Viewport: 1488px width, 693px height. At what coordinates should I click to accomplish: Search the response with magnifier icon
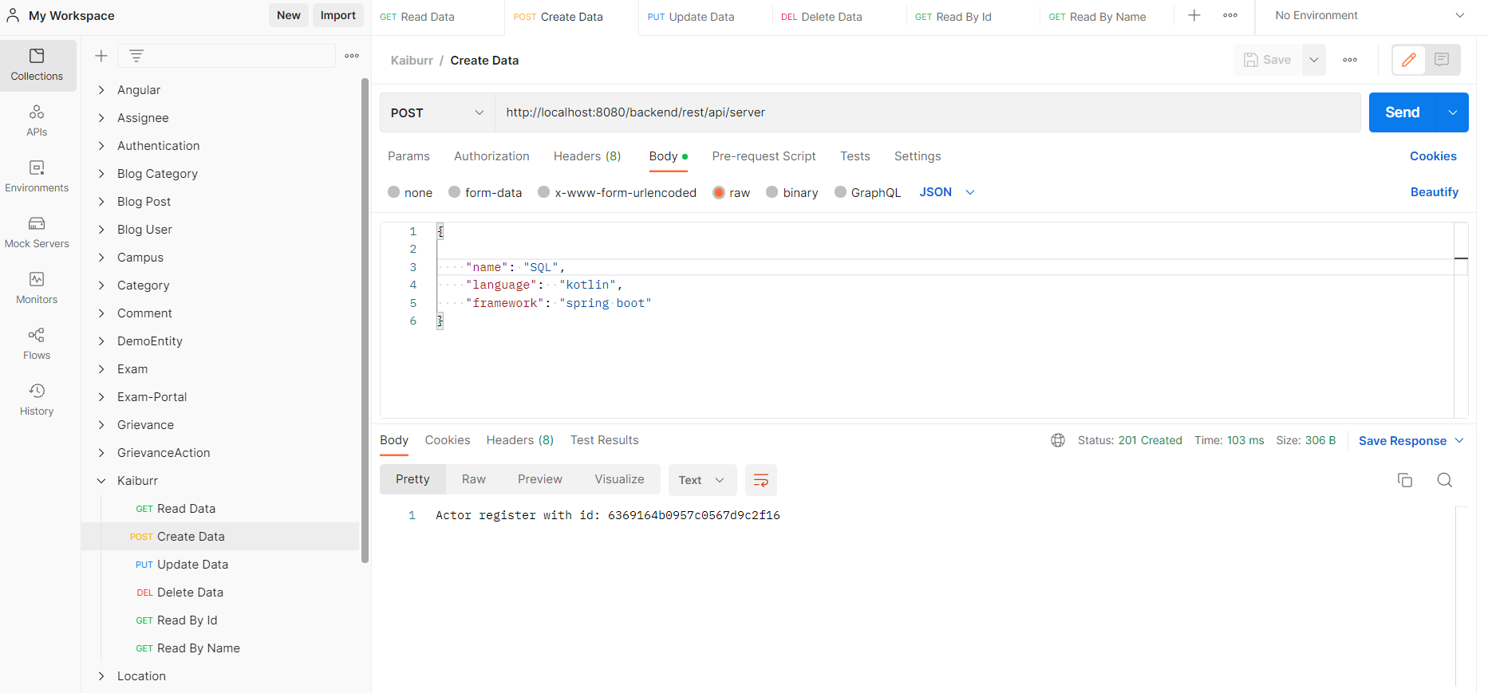(1445, 480)
